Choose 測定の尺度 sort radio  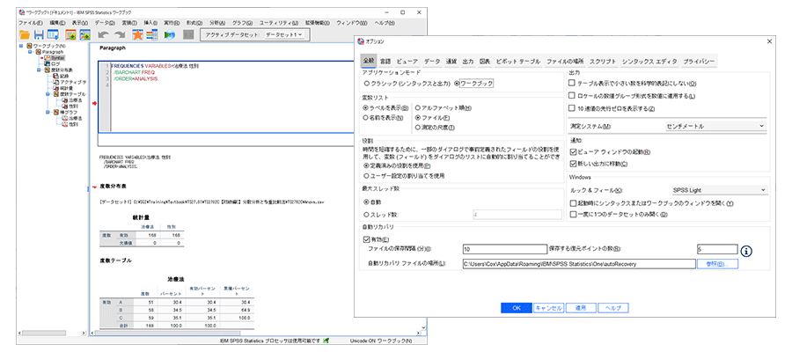[x=418, y=128]
